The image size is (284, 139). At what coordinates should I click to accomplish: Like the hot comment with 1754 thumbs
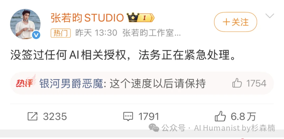tap(249, 83)
